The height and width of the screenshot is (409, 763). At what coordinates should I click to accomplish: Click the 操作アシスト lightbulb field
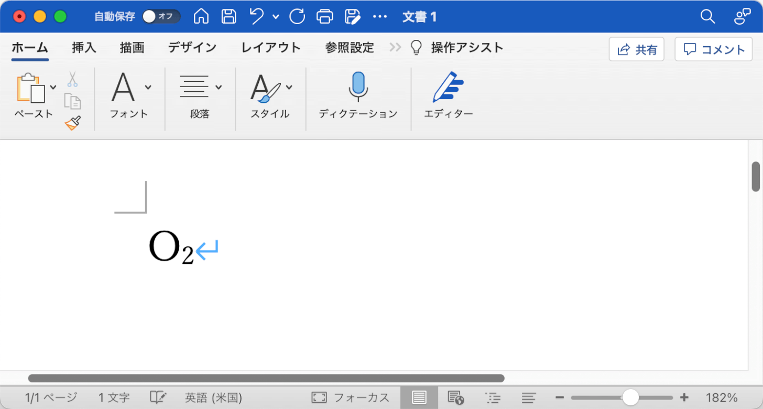point(456,48)
